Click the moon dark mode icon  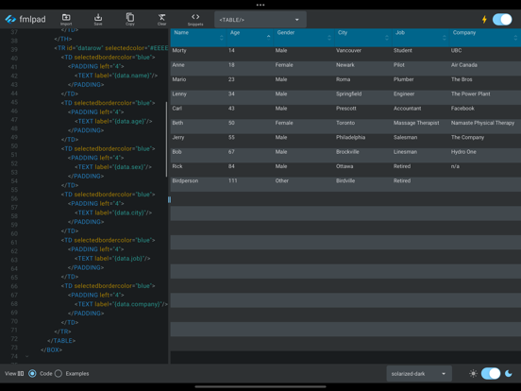pos(509,374)
